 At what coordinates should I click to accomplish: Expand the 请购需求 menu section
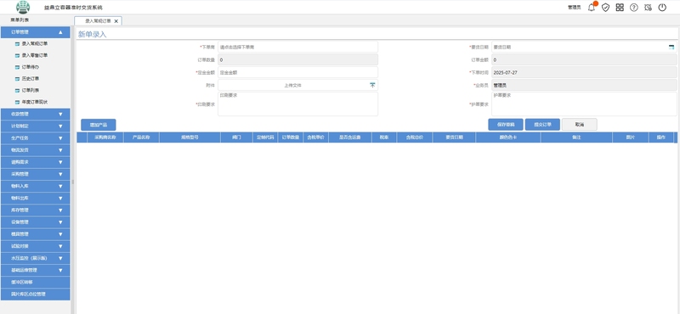point(35,162)
